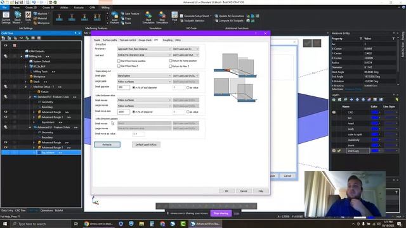Click the up arrow icon in Layers toolbar
The width and height of the screenshot is (406, 228).
[357, 99]
